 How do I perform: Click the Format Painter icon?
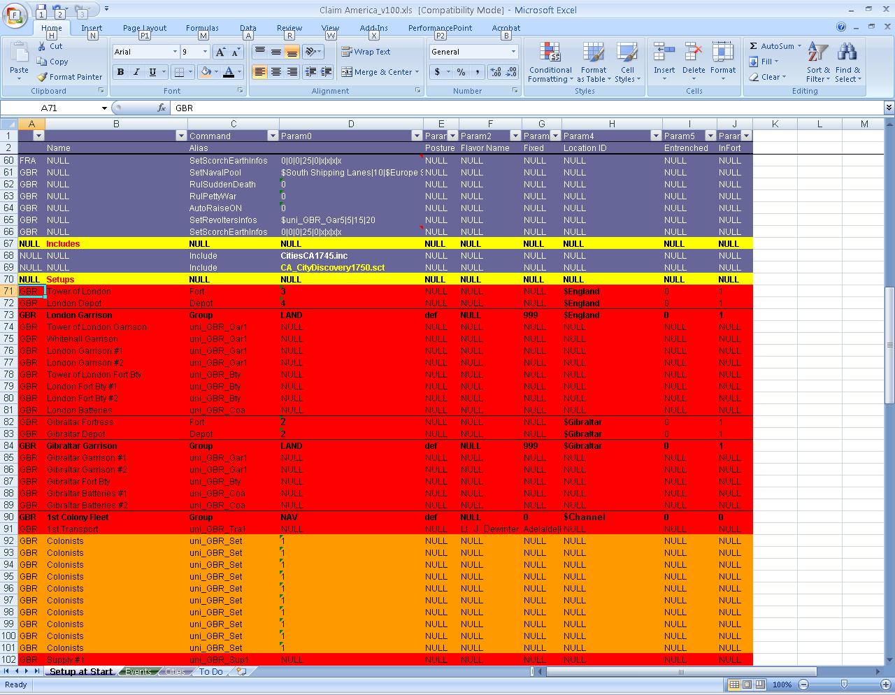tap(43, 77)
